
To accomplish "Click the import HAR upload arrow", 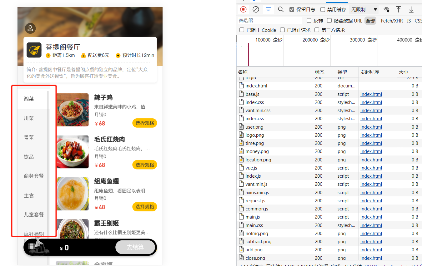I will [x=399, y=9].
